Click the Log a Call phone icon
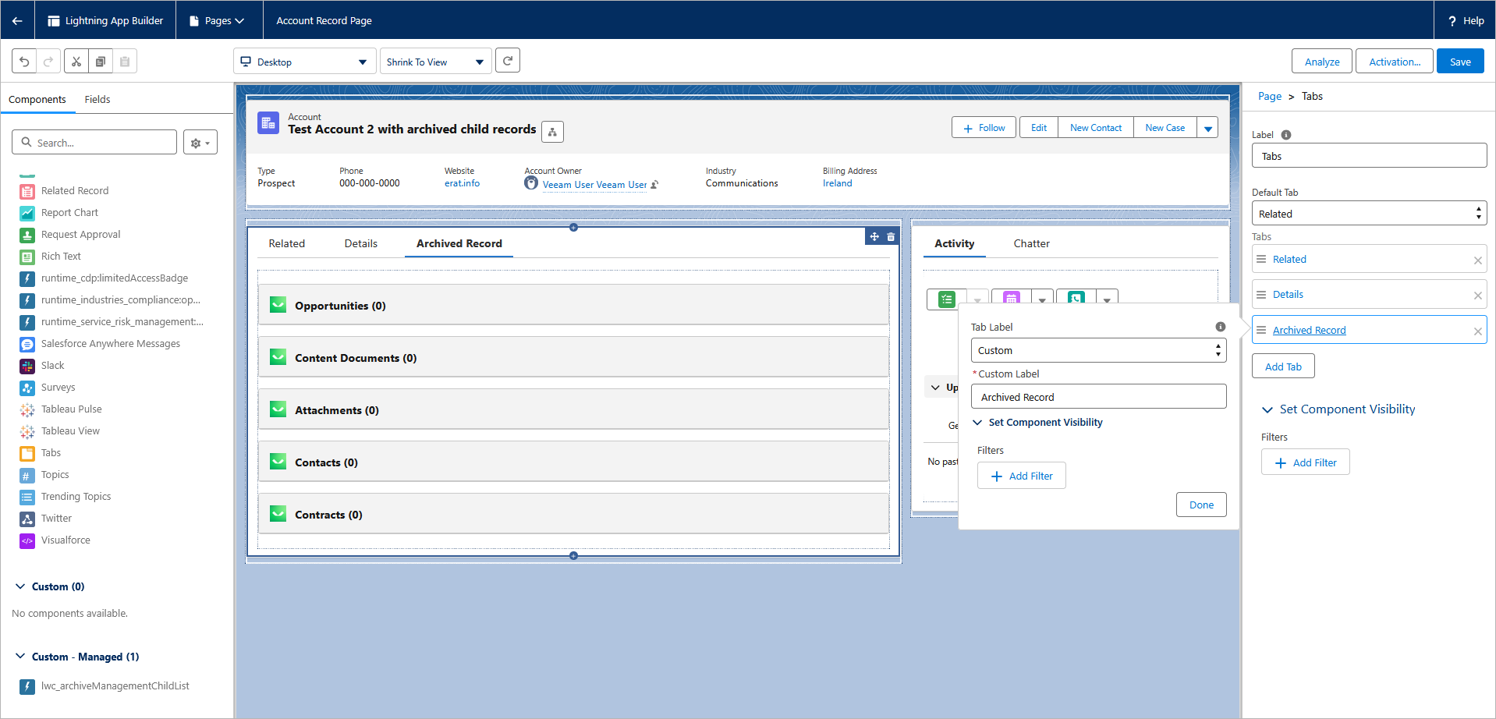The height and width of the screenshot is (719, 1496). coord(1076,299)
